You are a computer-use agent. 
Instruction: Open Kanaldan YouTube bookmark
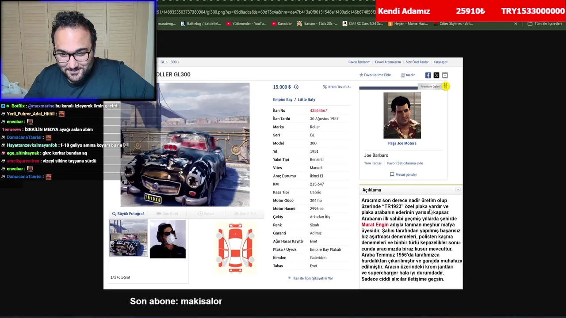click(x=282, y=24)
